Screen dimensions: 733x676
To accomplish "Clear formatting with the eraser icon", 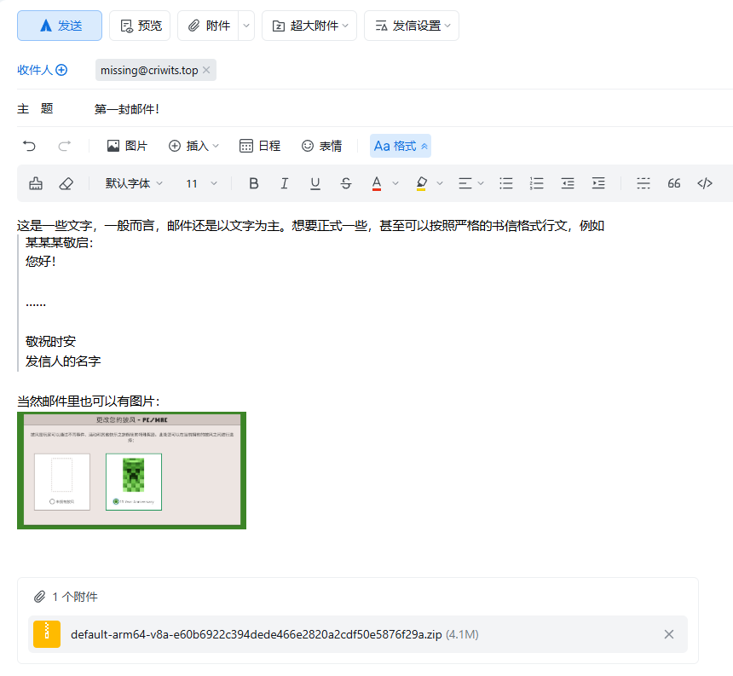I will point(66,183).
